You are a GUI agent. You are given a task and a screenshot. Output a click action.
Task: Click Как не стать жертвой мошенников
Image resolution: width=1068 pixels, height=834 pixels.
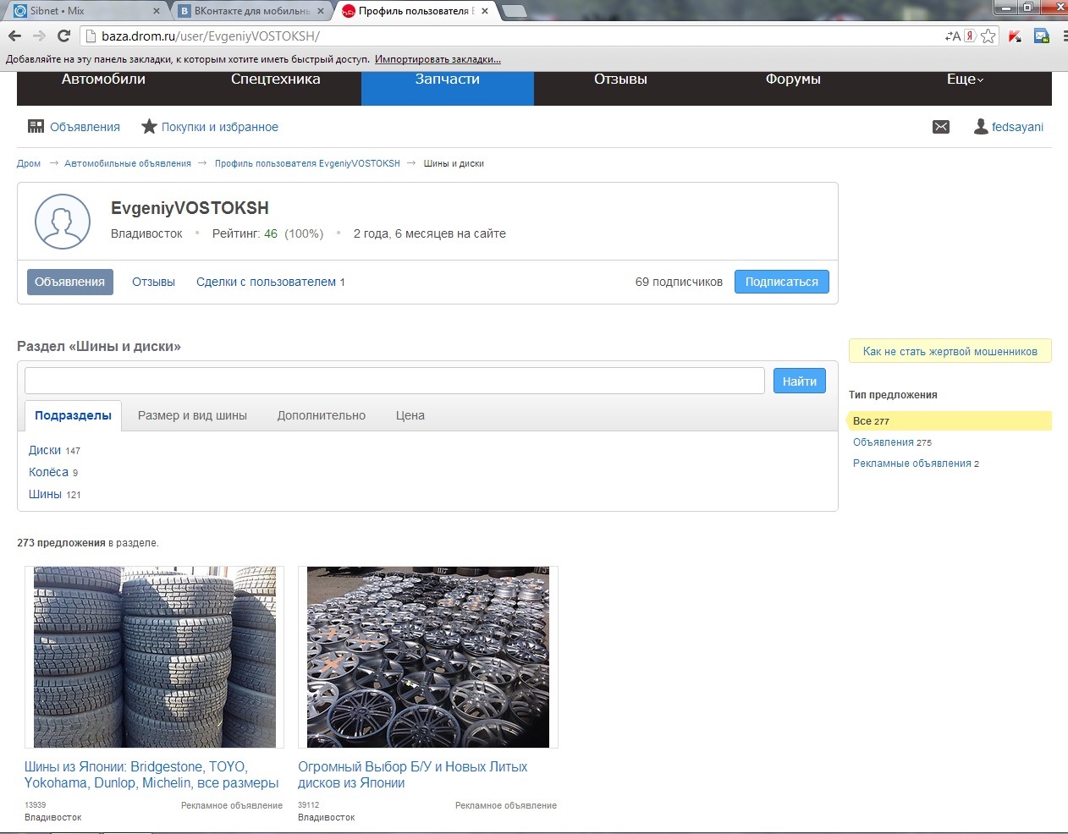950,351
